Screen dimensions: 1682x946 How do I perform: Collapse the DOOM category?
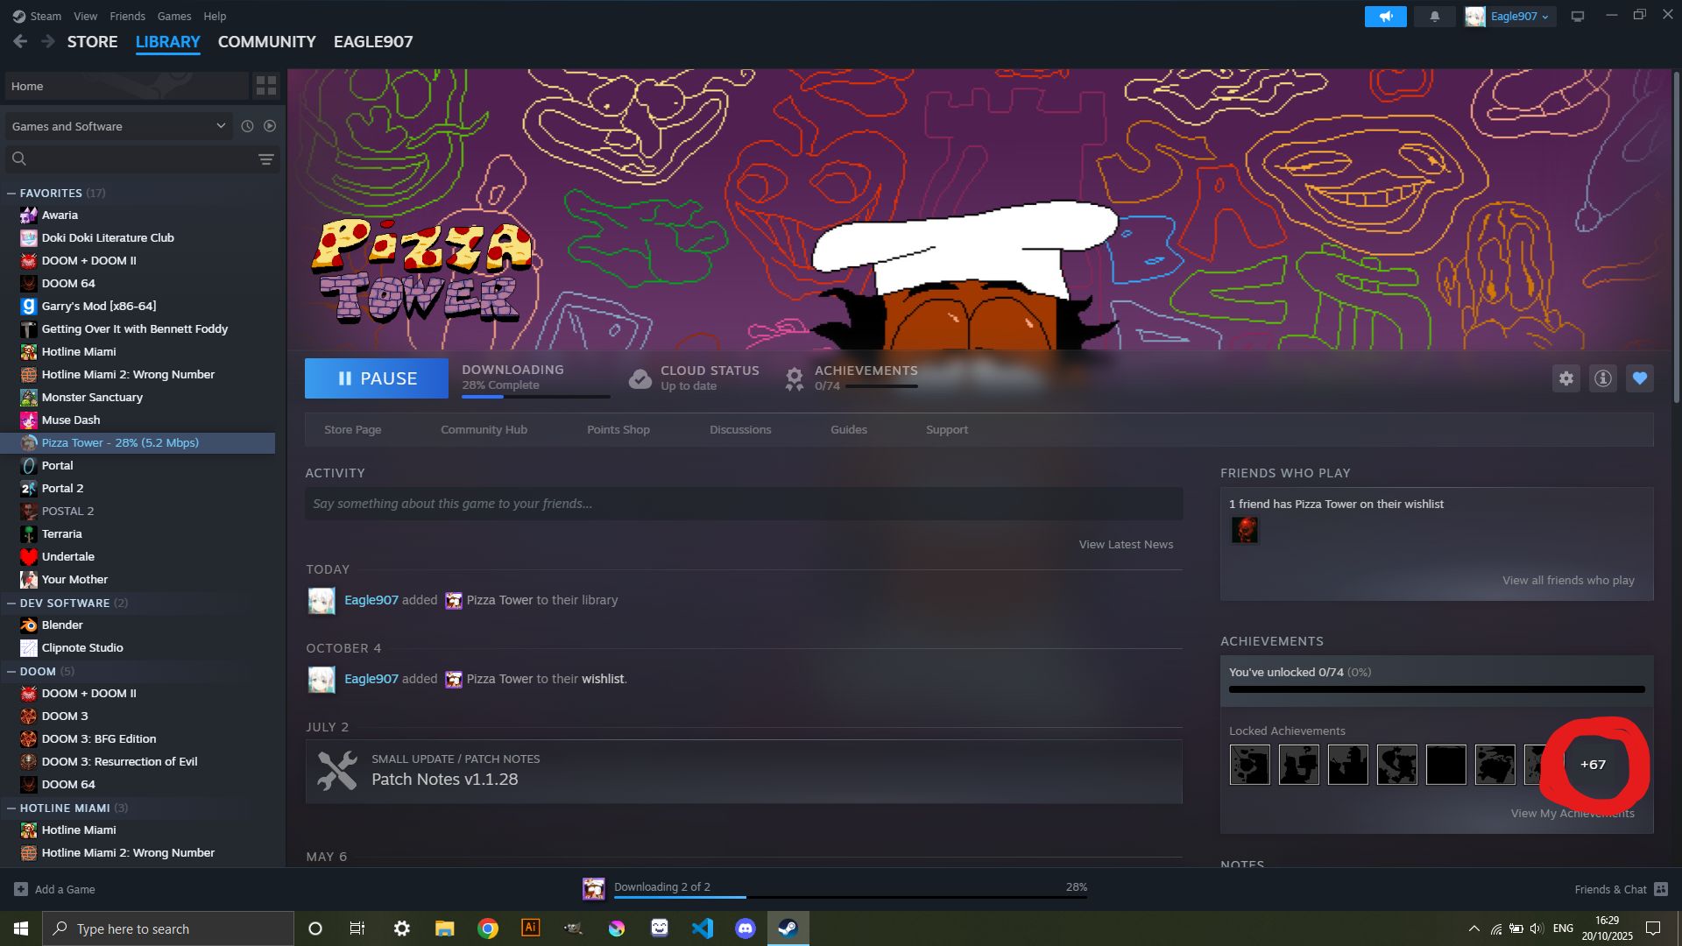pyautogui.click(x=11, y=671)
